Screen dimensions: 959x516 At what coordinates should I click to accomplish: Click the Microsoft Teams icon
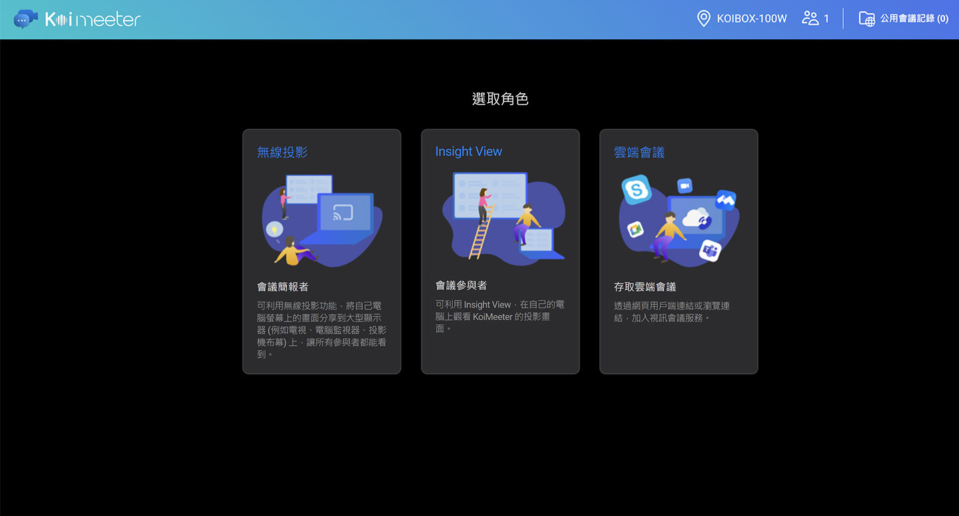click(x=710, y=250)
